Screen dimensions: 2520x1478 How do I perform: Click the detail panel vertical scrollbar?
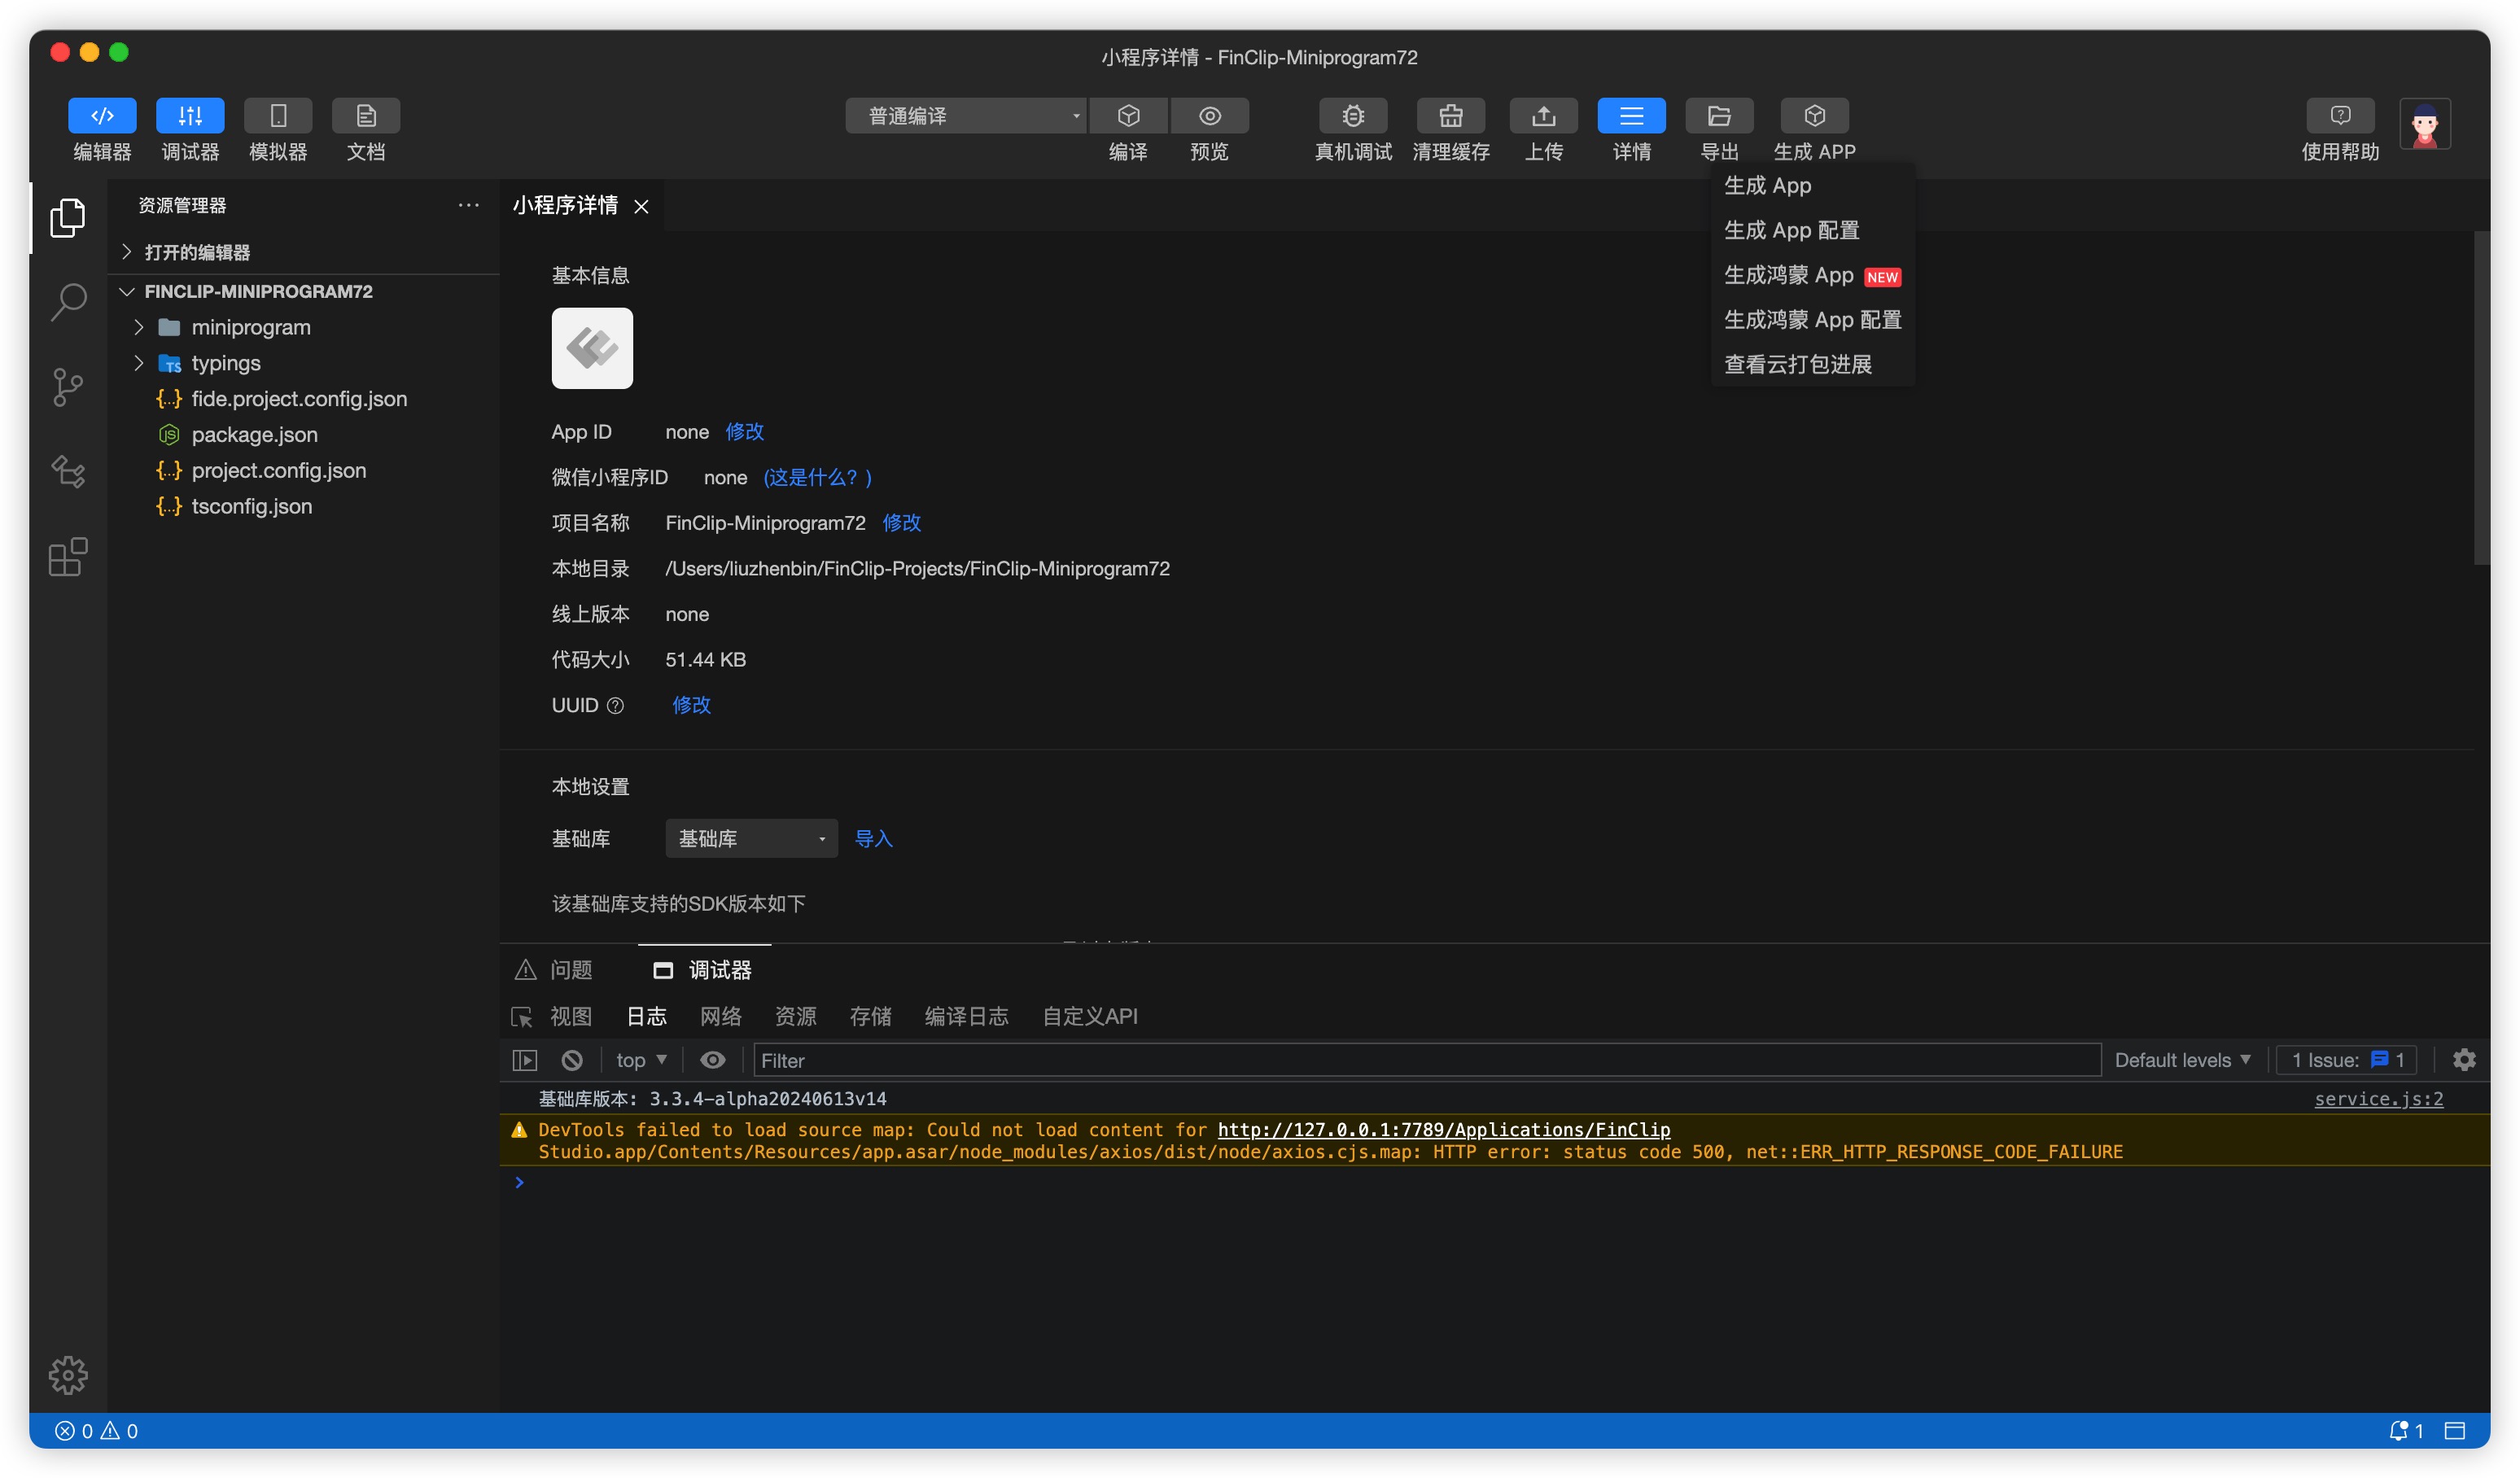point(2480,400)
